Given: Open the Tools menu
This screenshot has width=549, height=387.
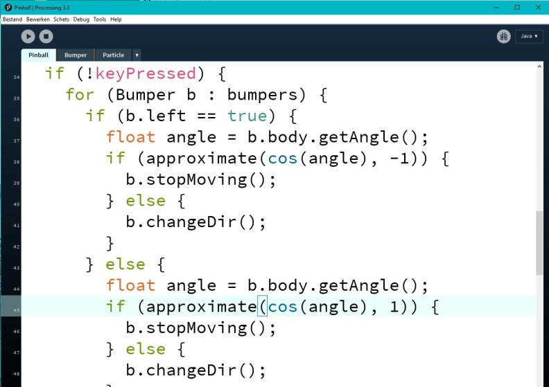Looking at the screenshot, I should [x=100, y=19].
